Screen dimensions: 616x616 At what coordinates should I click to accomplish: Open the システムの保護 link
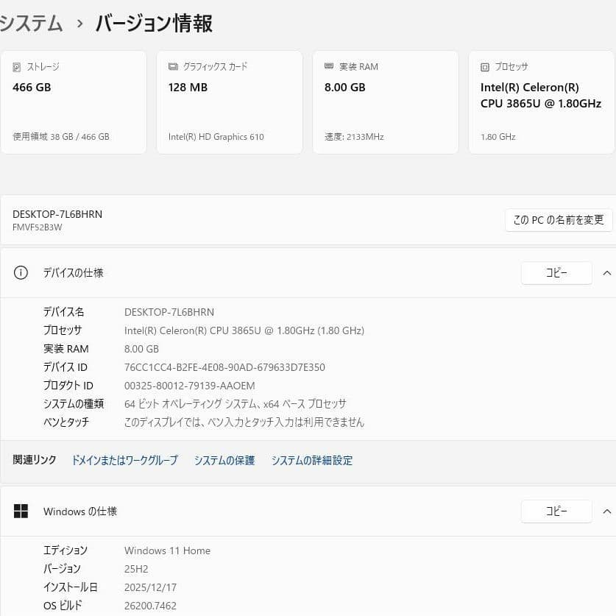click(x=224, y=460)
